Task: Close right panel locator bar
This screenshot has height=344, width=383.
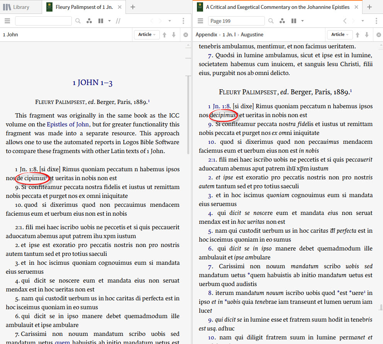Action: (379, 35)
